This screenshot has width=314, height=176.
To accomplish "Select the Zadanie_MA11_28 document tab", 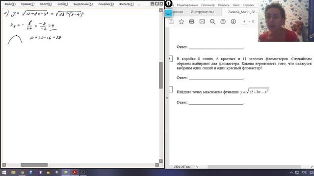I will pyautogui.click(x=242, y=12).
